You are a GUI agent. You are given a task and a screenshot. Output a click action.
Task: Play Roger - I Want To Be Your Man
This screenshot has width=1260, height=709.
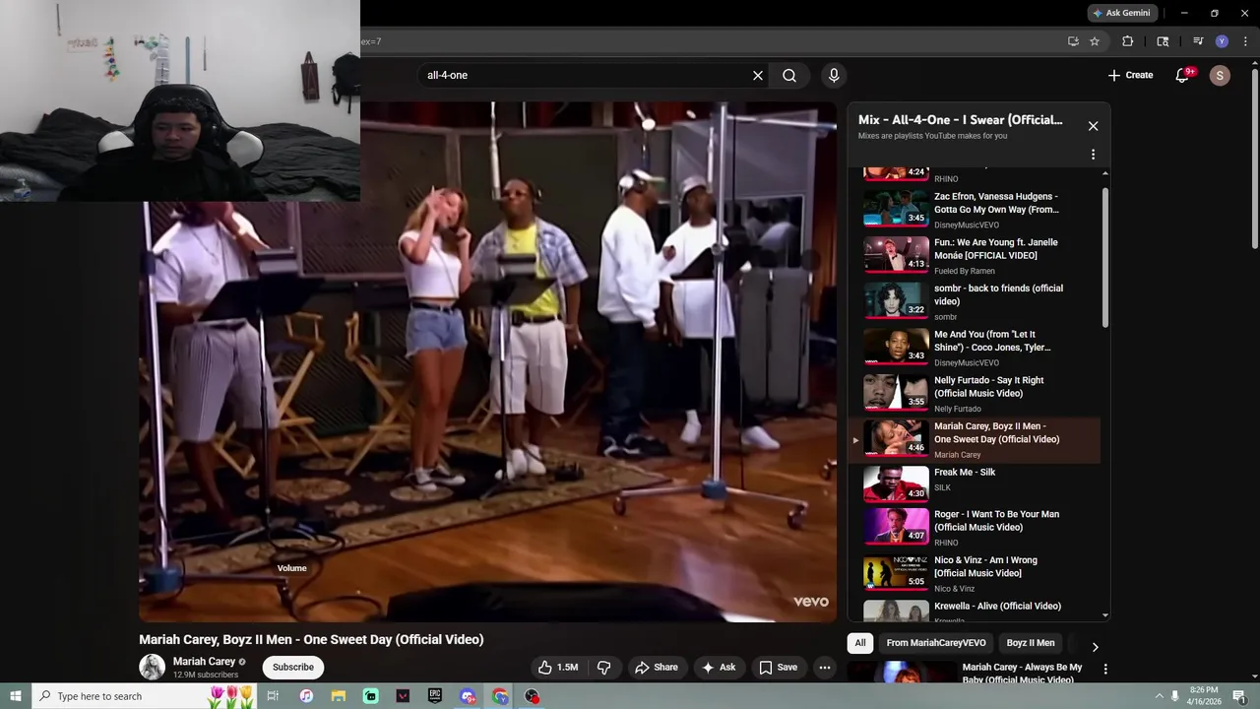975,527
